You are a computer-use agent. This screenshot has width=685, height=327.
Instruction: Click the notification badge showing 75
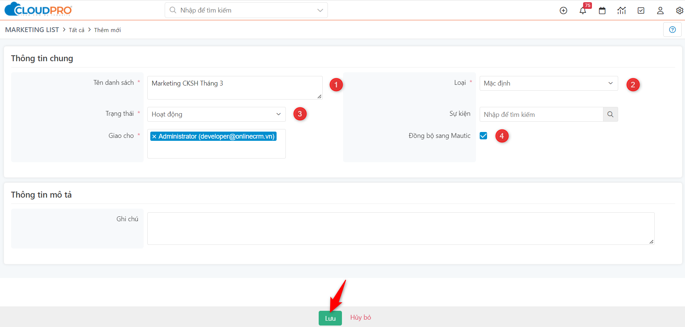pyautogui.click(x=588, y=5)
